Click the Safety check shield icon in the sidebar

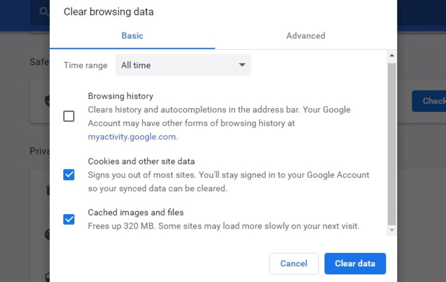(48, 100)
